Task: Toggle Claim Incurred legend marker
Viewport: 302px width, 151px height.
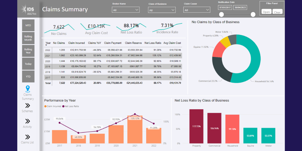Action: [45, 106]
